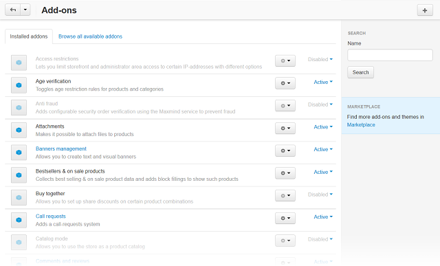Viewport: 440px width, 266px height.
Task: Click the Age verification cube icon
Action: point(19,85)
